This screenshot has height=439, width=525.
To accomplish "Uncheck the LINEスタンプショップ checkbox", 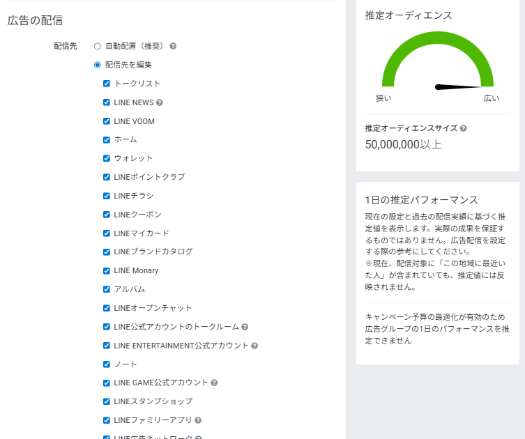I will pos(107,401).
